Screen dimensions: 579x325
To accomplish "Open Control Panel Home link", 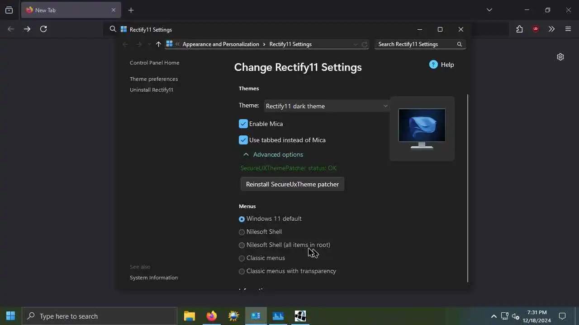I will (155, 63).
